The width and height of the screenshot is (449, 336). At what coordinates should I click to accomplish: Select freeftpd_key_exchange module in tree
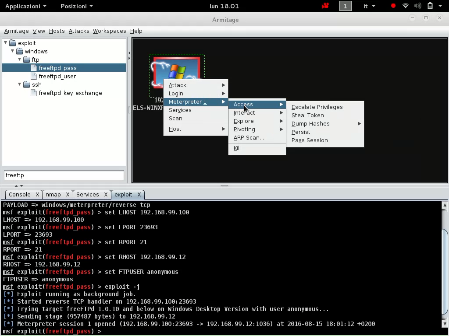71,93
